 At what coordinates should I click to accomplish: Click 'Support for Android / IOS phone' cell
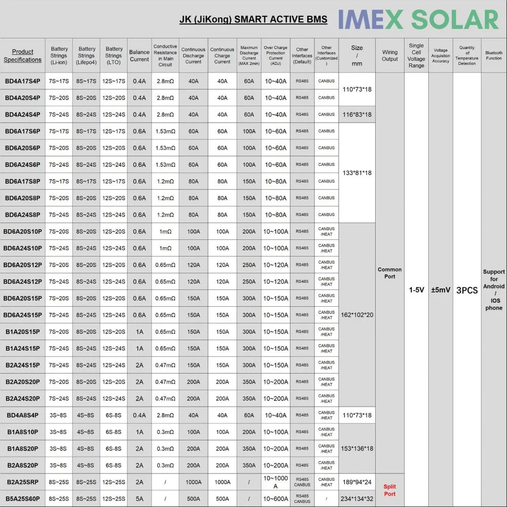click(494, 290)
